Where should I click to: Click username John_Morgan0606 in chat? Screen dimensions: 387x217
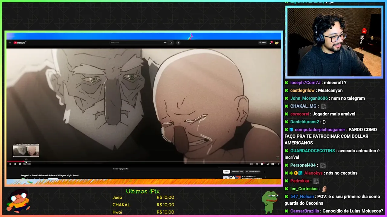coord(309,98)
